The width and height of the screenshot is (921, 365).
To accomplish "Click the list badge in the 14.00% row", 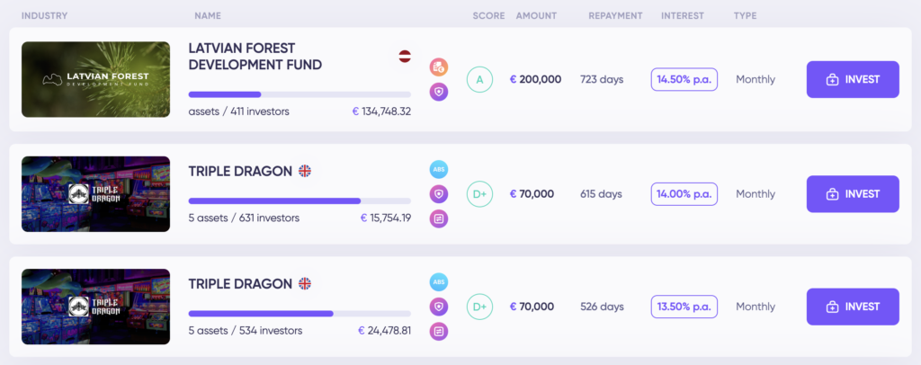I will [439, 218].
